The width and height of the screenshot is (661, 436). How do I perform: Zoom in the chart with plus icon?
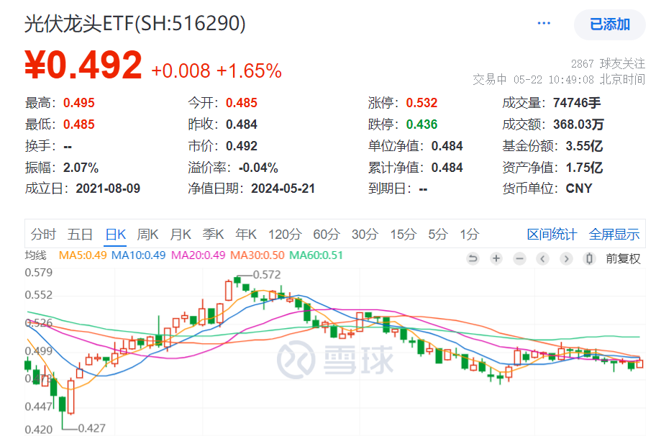pyautogui.click(x=496, y=258)
